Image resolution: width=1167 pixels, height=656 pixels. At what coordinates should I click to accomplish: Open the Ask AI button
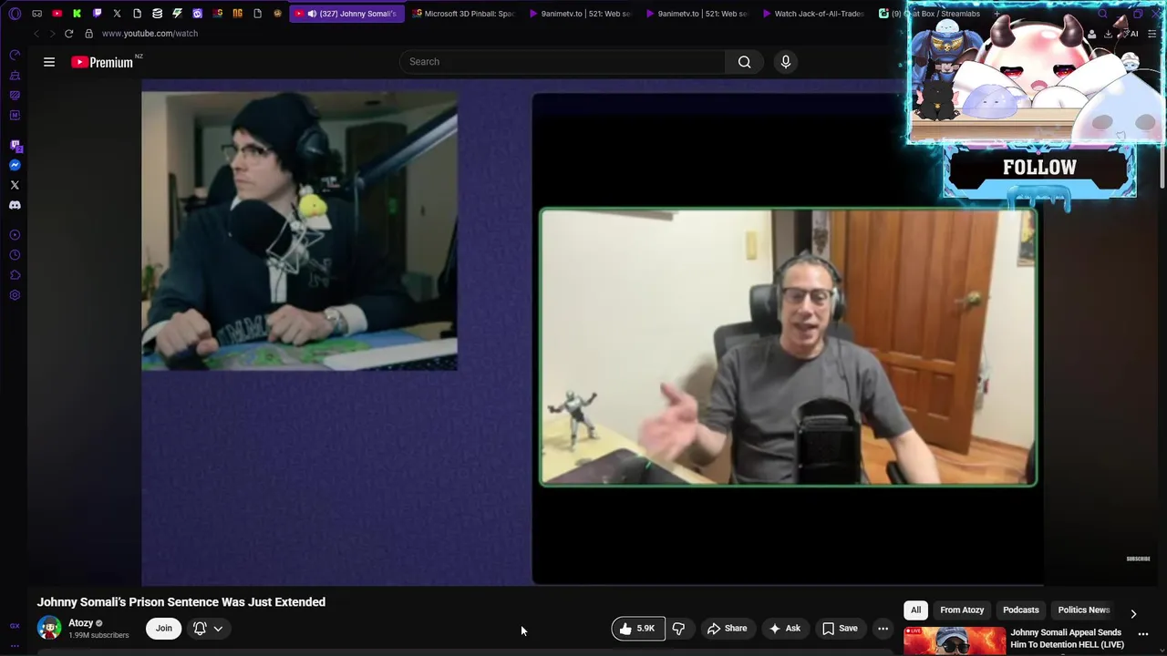pyautogui.click(x=784, y=629)
